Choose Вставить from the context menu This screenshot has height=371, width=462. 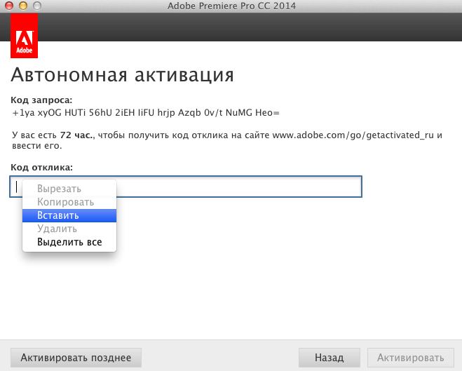(x=69, y=215)
